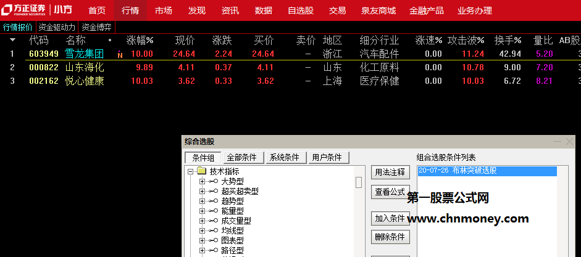Switch to the 资金博弈 tab
This screenshot has height=257, width=581.
[x=97, y=27]
